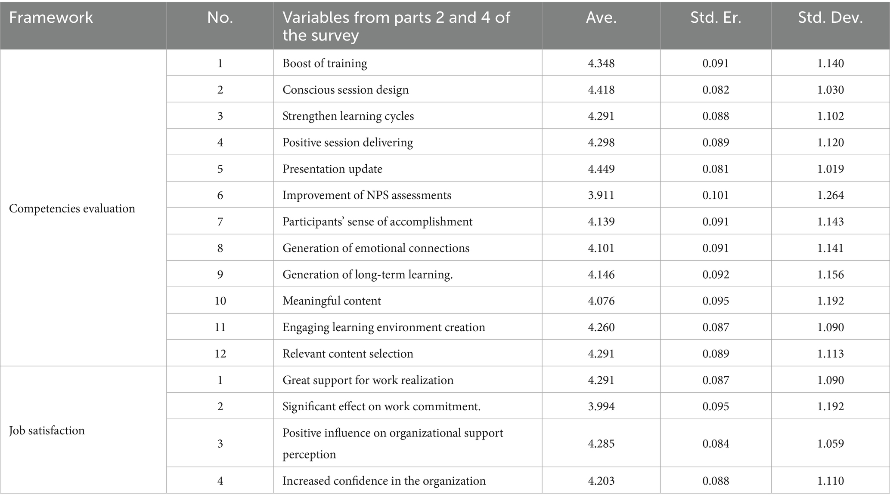Click the Std. Er. column header
The image size is (890, 501).
[716, 18]
